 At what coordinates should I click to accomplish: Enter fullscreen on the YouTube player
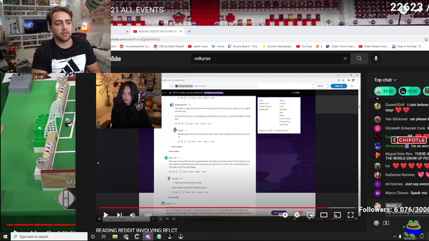(351, 215)
